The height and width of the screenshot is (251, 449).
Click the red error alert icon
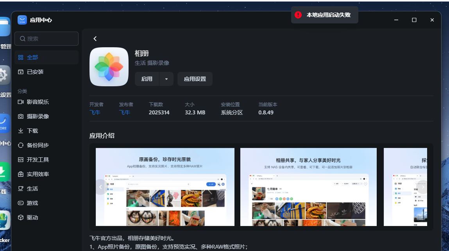pos(298,15)
